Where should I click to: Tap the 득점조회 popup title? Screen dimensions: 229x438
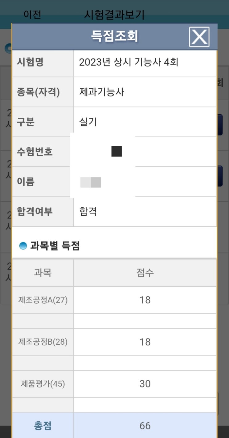pos(114,37)
